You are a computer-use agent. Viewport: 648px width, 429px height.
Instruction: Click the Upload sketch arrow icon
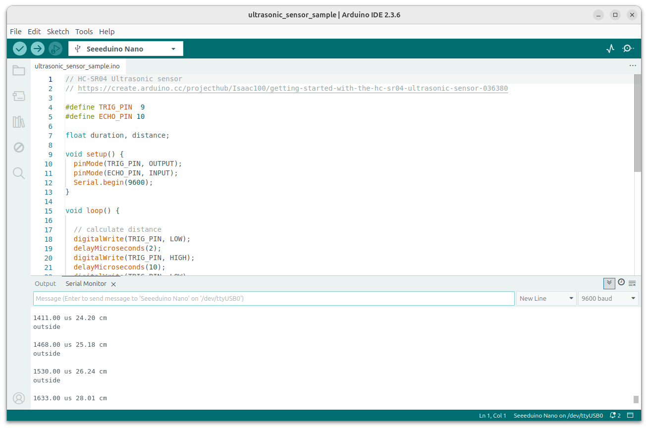click(38, 48)
